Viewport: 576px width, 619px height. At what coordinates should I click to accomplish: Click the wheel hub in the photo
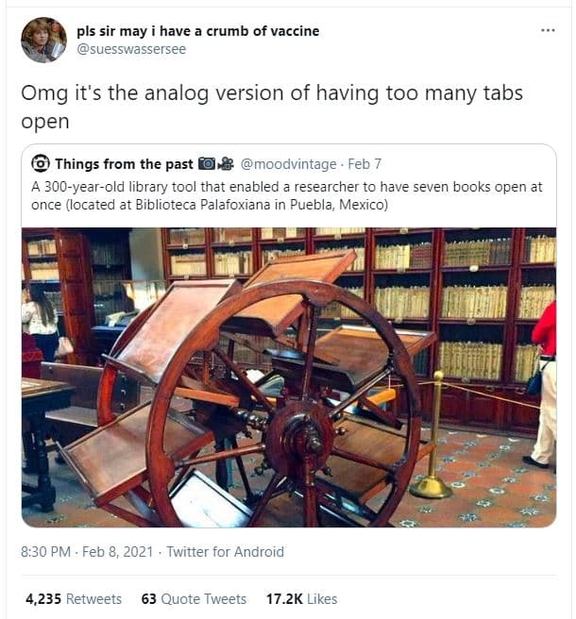click(302, 436)
